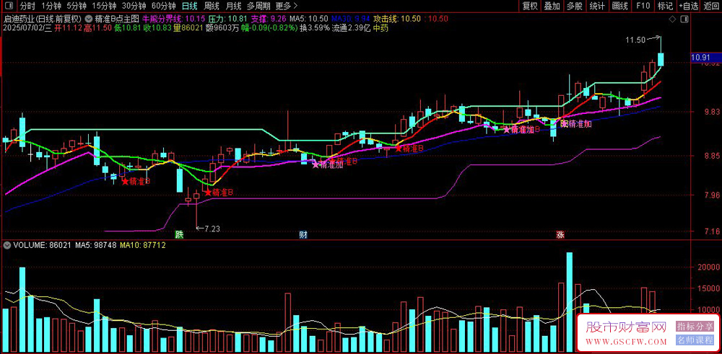This screenshot has height=354, width=722.
Task: Open www.GSCFW.com link
Action: coord(626,342)
